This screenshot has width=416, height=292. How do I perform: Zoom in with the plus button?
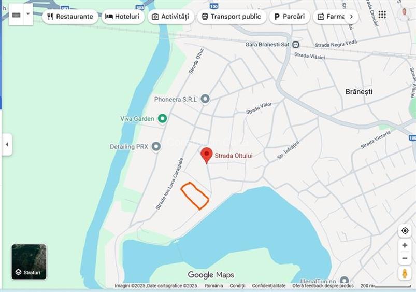405,245
